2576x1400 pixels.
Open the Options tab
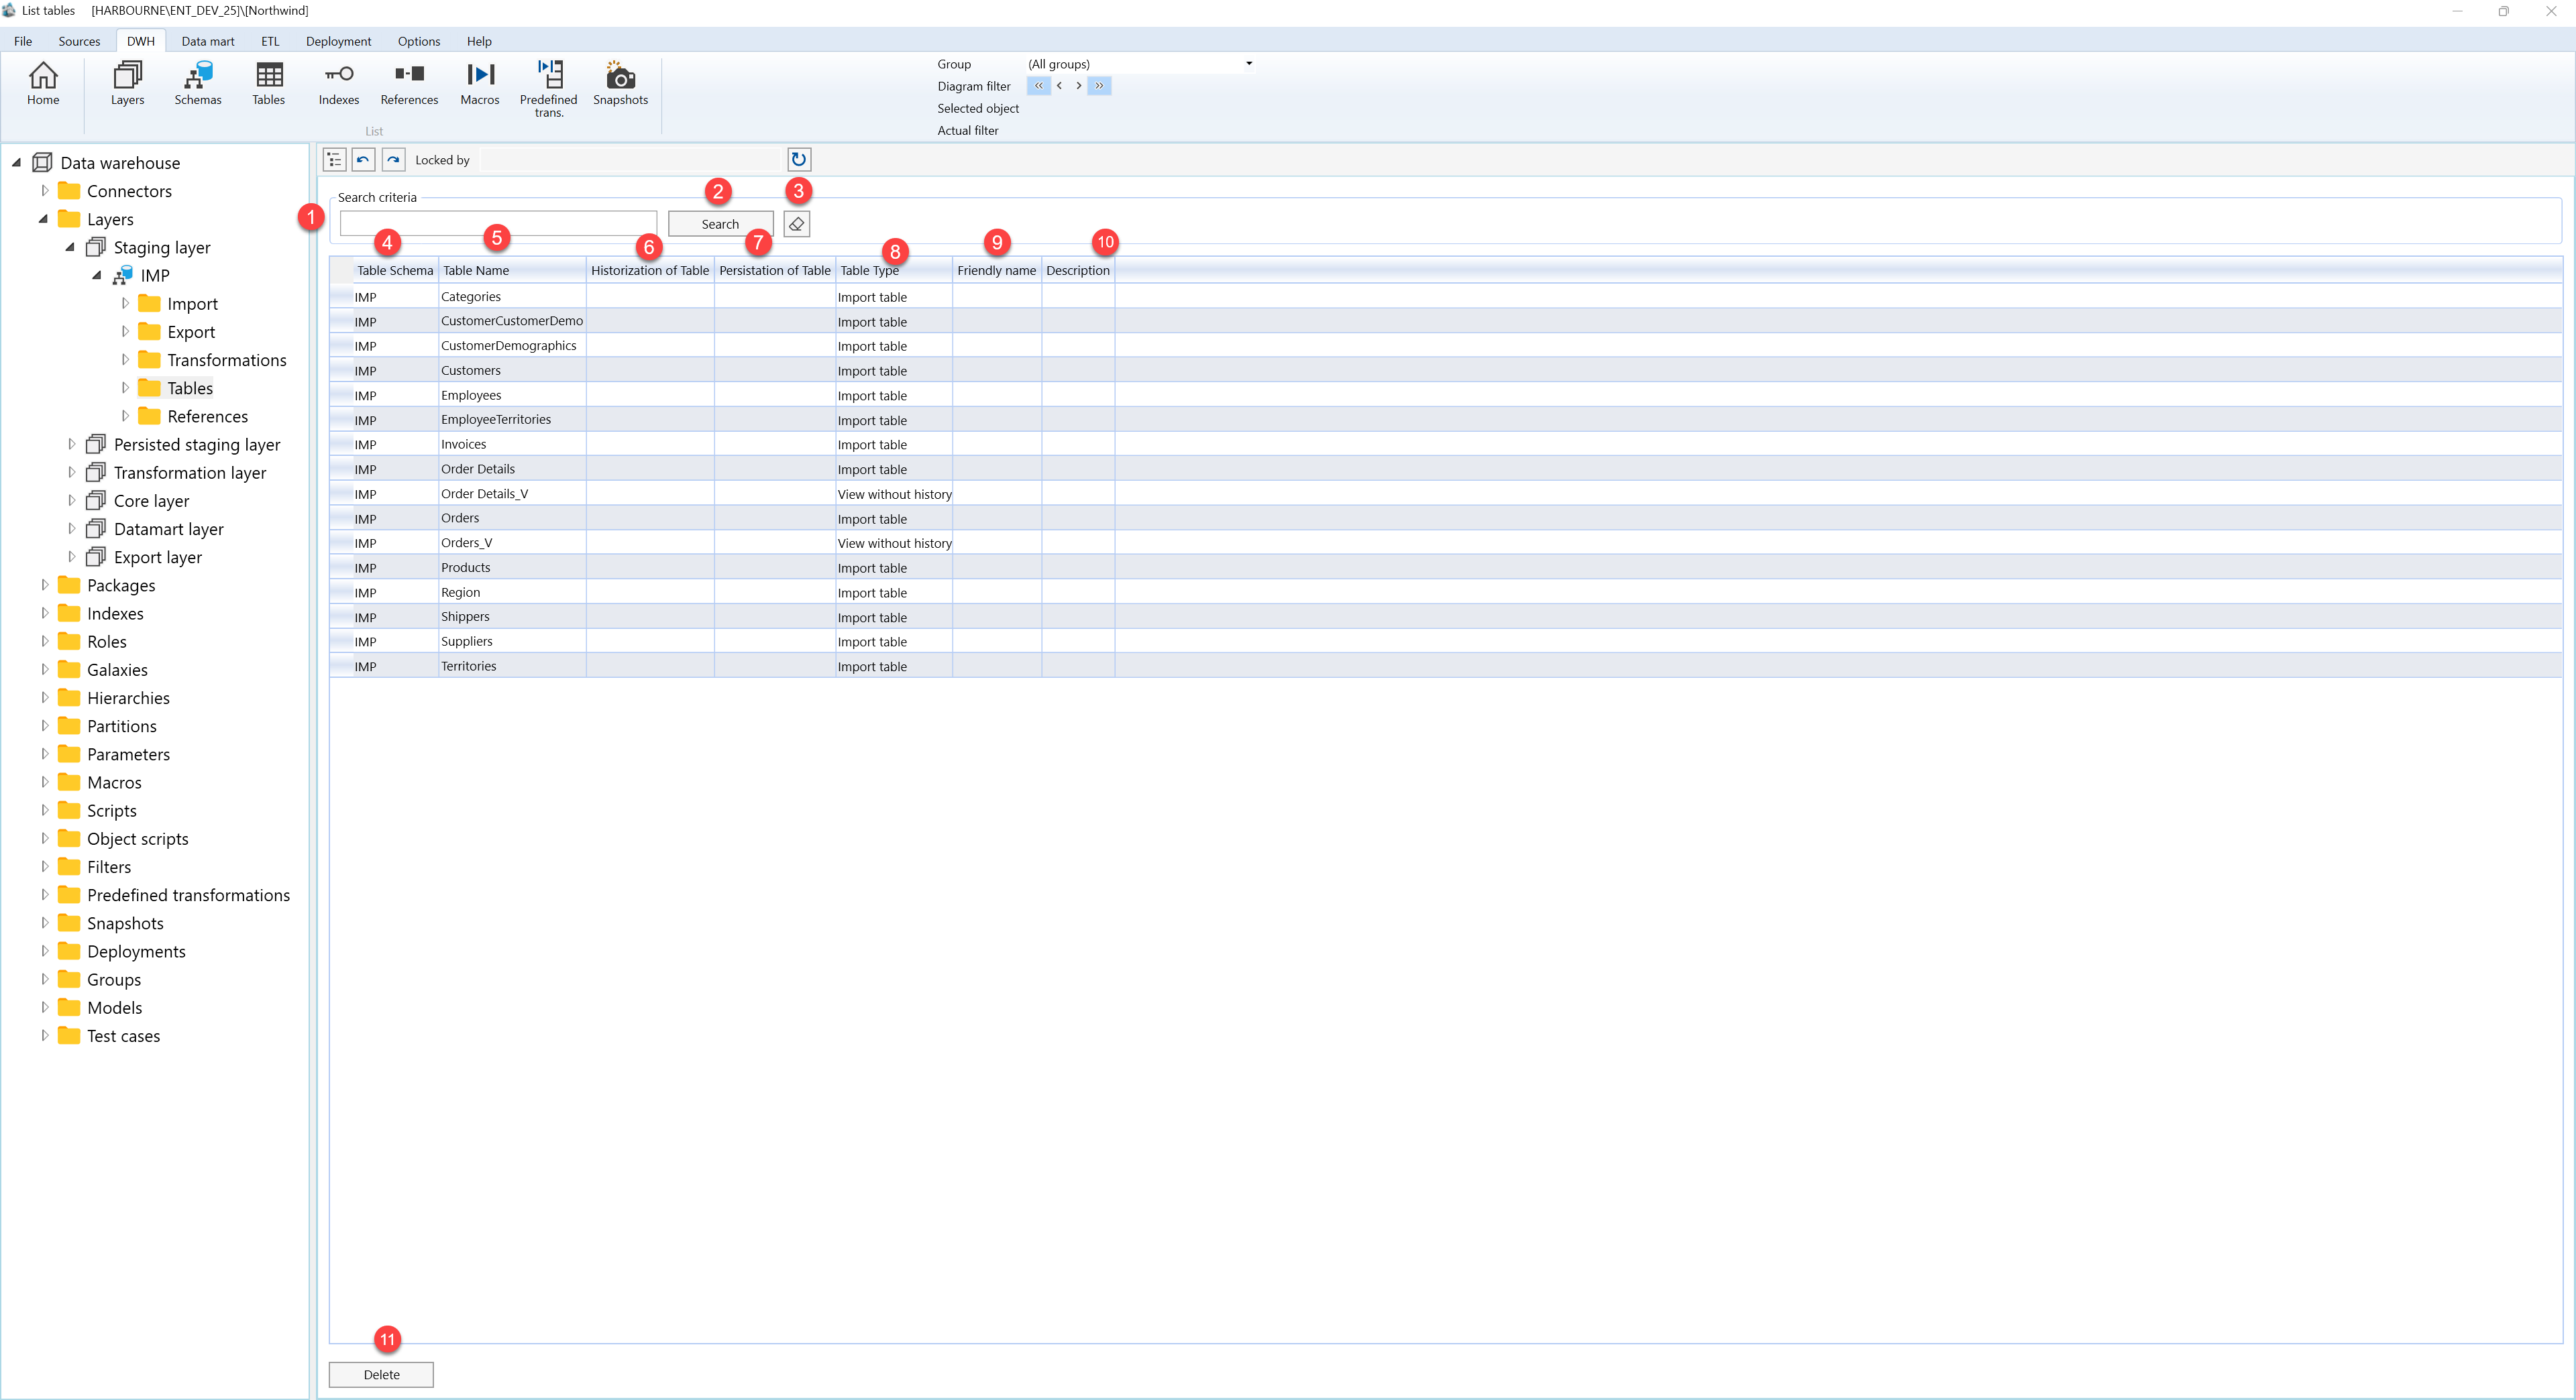click(x=419, y=41)
